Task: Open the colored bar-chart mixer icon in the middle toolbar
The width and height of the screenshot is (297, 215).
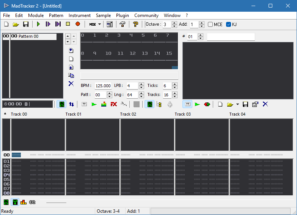Action: pos(104,104)
